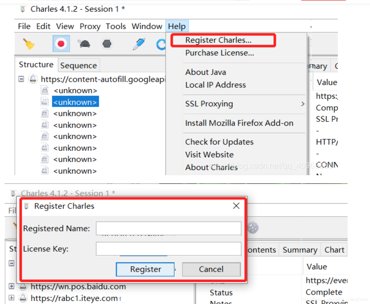
Task: Toggle the hexagon Breakpoints icon
Action: point(107,44)
